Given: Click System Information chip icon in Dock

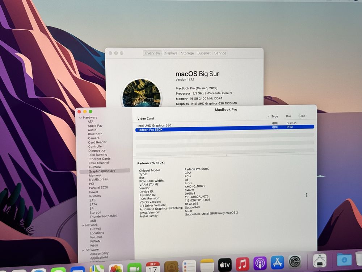Looking at the screenshot, I should coord(320,260).
